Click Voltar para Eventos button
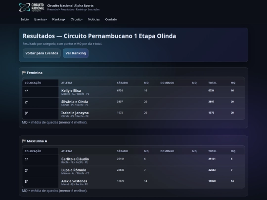 42,53
